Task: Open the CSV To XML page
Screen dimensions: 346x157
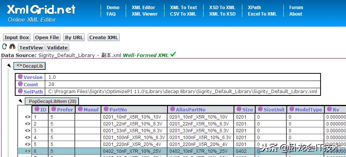Action: [x=183, y=14]
